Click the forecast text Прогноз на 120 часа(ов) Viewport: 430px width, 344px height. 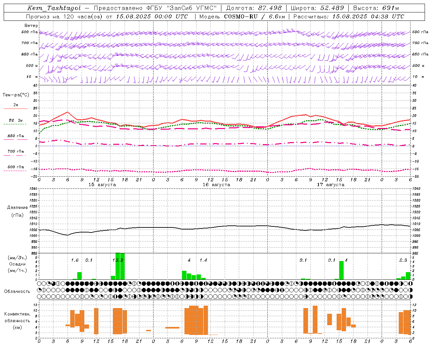coord(64,16)
